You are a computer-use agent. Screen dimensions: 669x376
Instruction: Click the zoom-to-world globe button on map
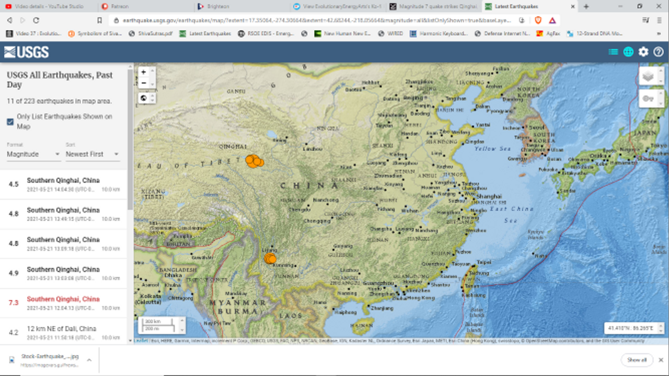[x=144, y=98]
